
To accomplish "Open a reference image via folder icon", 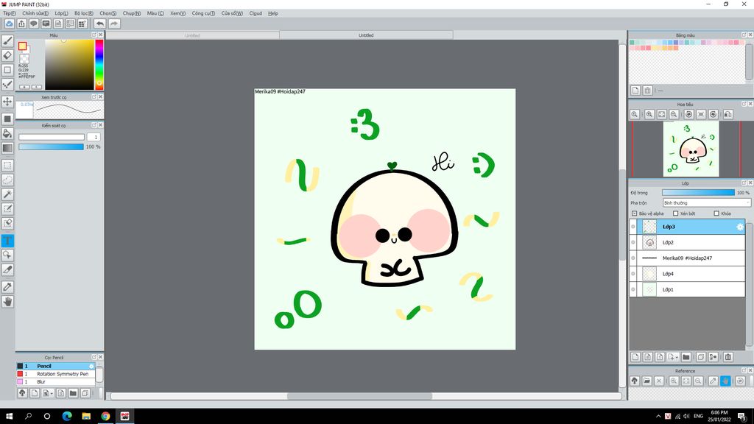I will point(646,381).
